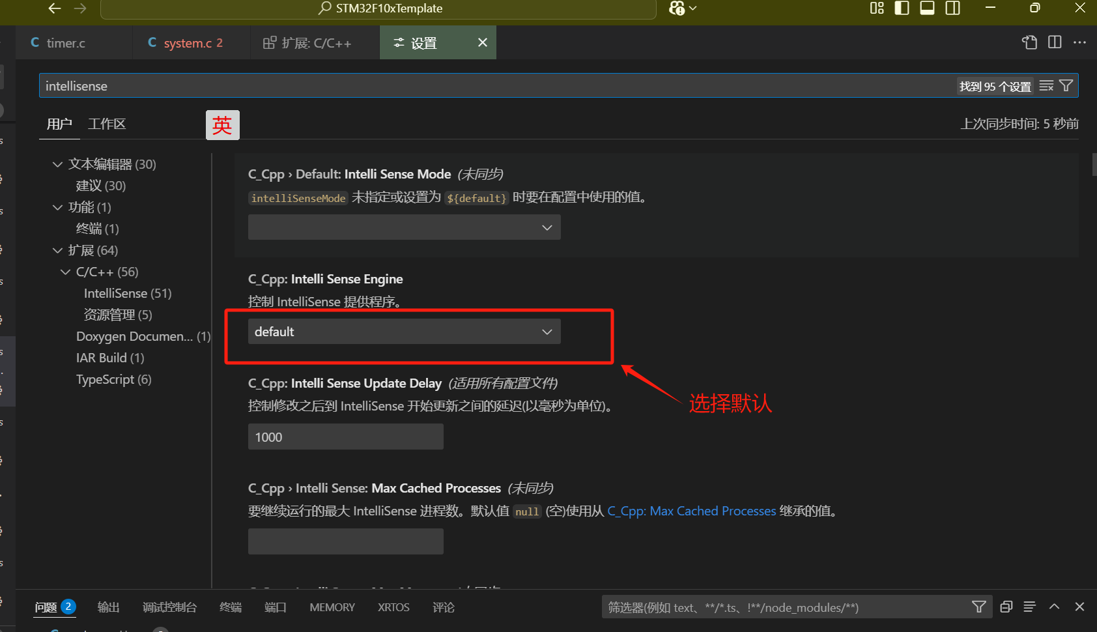1097x632 pixels.
Task: Open the 终端 panel tab
Action: pyautogui.click(x=231, y=607)
